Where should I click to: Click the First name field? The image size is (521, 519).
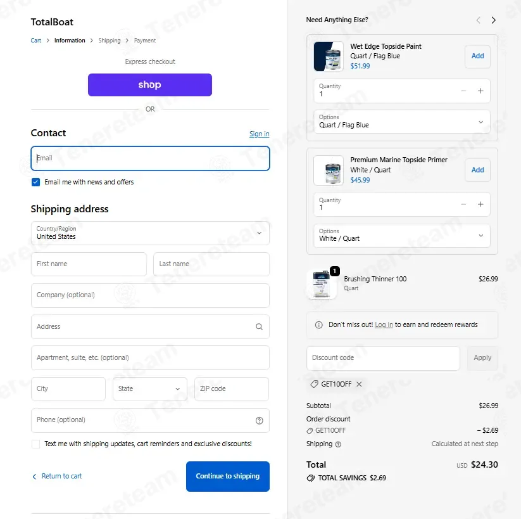pos(89,264)
